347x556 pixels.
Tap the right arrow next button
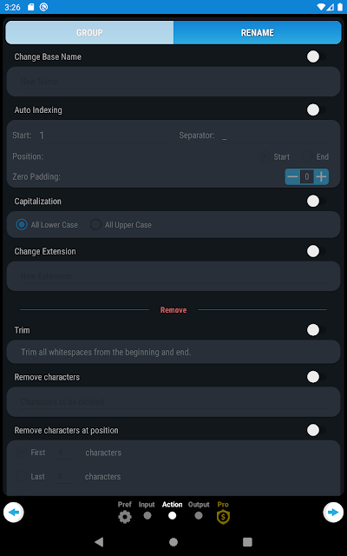click(333, 513)
